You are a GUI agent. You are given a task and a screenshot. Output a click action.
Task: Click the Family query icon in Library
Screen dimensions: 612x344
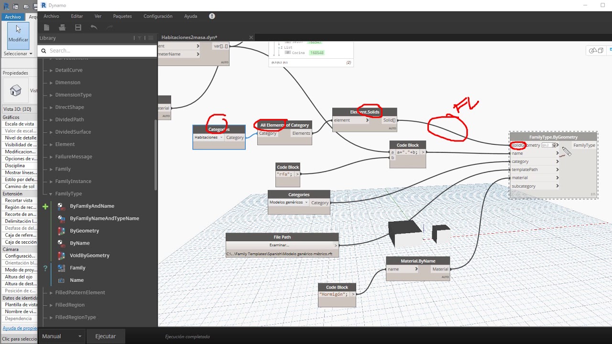point(61,268)
